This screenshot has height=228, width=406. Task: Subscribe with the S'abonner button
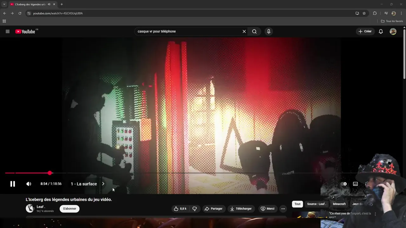pyautogui.click(x=69, y=209)
